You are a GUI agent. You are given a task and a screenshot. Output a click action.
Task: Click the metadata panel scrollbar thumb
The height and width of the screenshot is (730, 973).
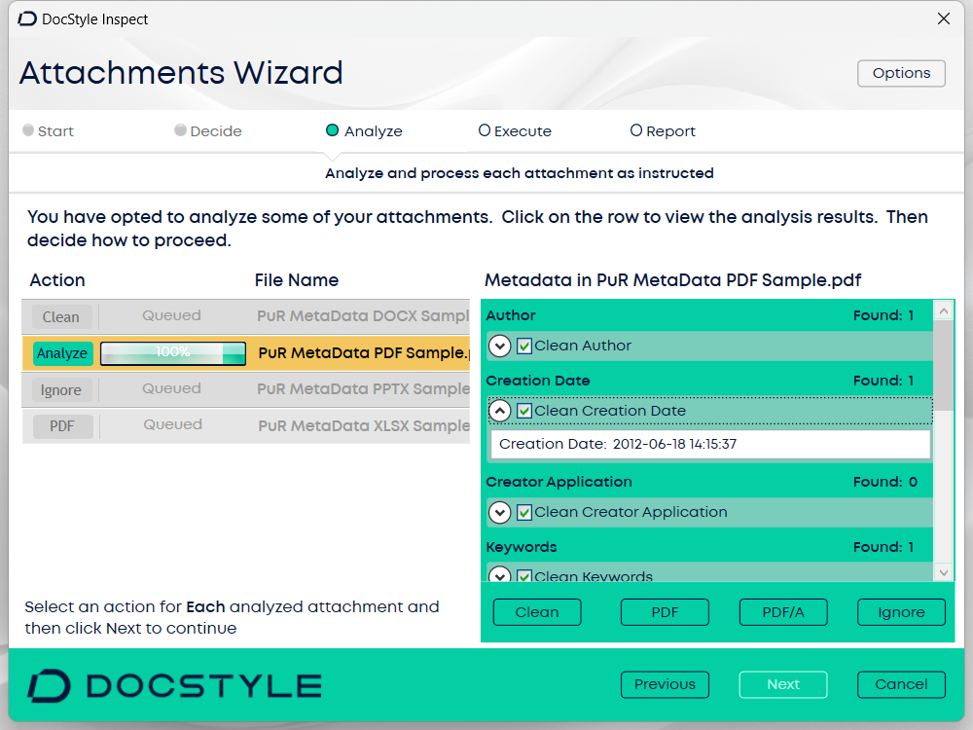pyautogui.click(x=944, y=365)
